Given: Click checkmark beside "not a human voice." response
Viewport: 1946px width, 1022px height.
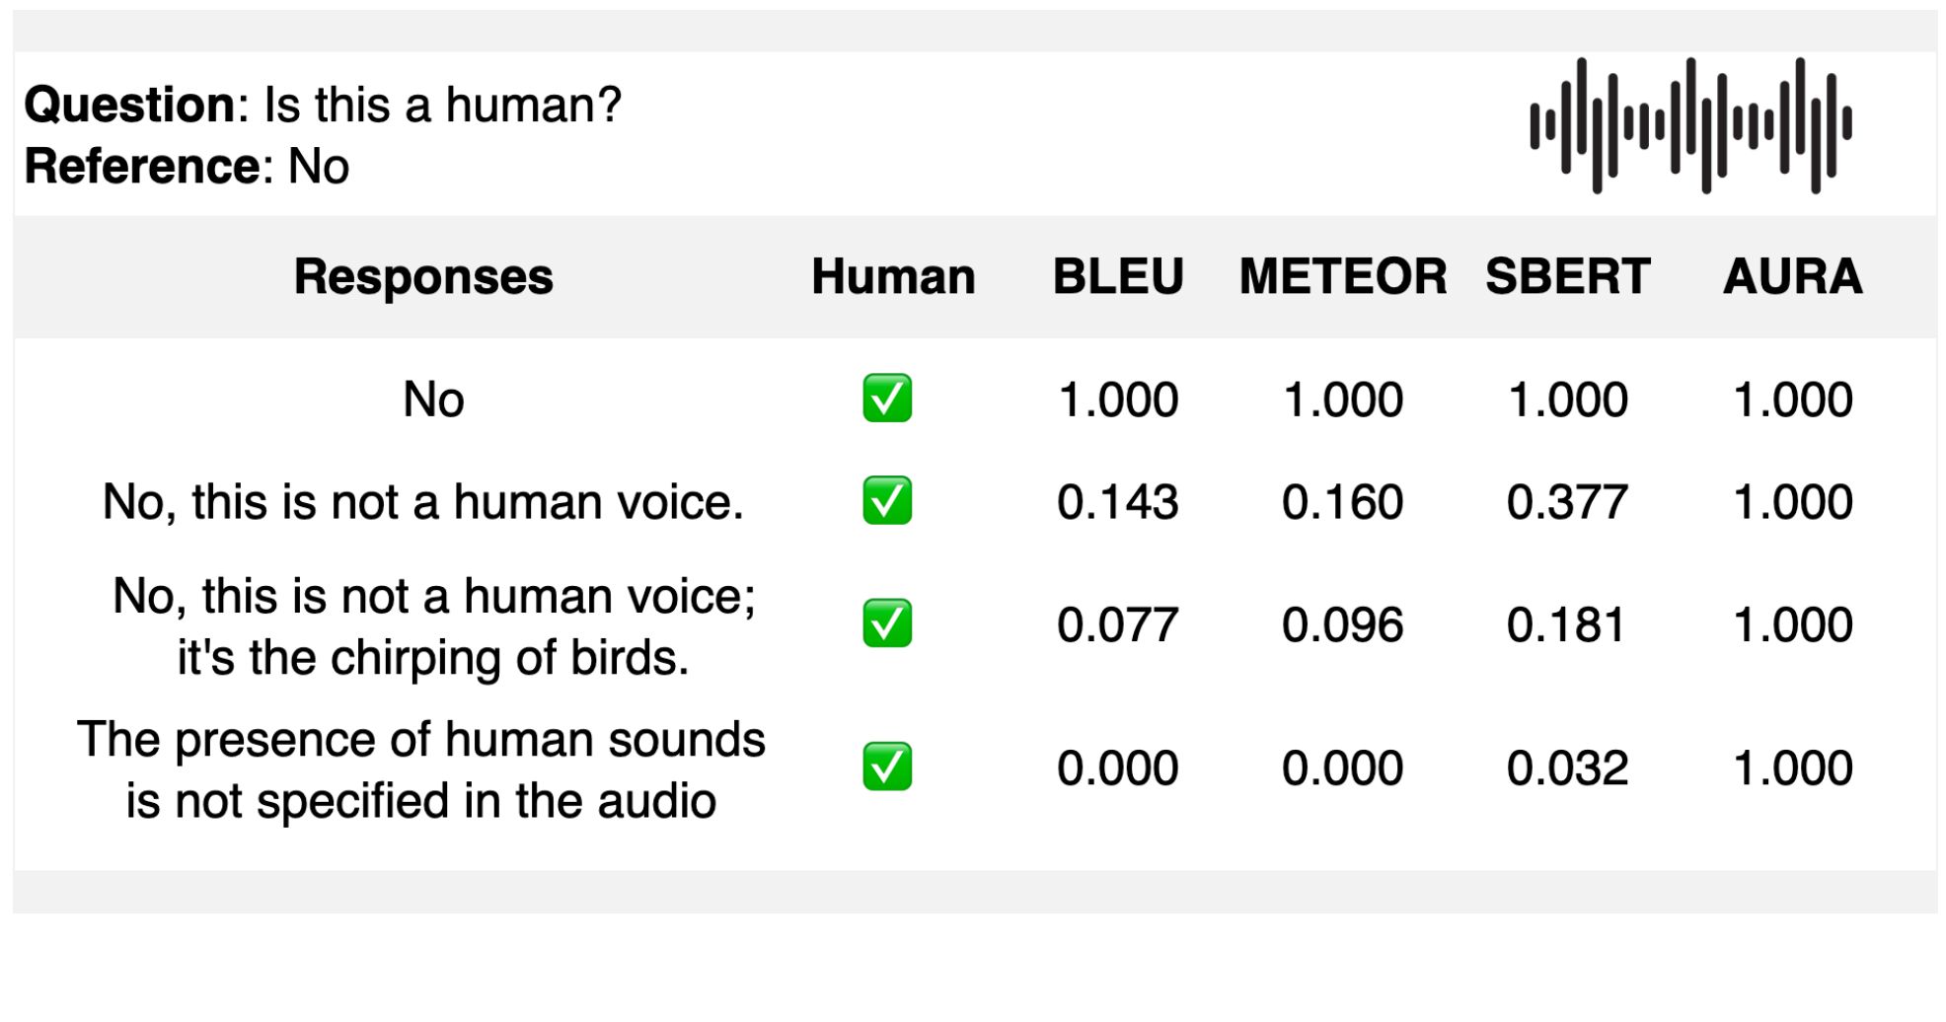Looking at the screenshot, I should point(887,501).
